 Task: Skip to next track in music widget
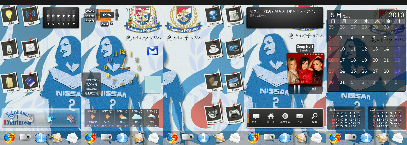coord(314,89)
